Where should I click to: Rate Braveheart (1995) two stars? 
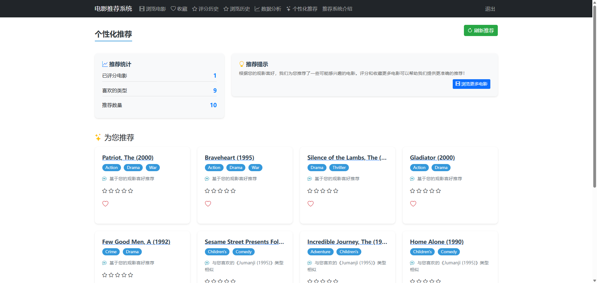[x=214, y=191]
